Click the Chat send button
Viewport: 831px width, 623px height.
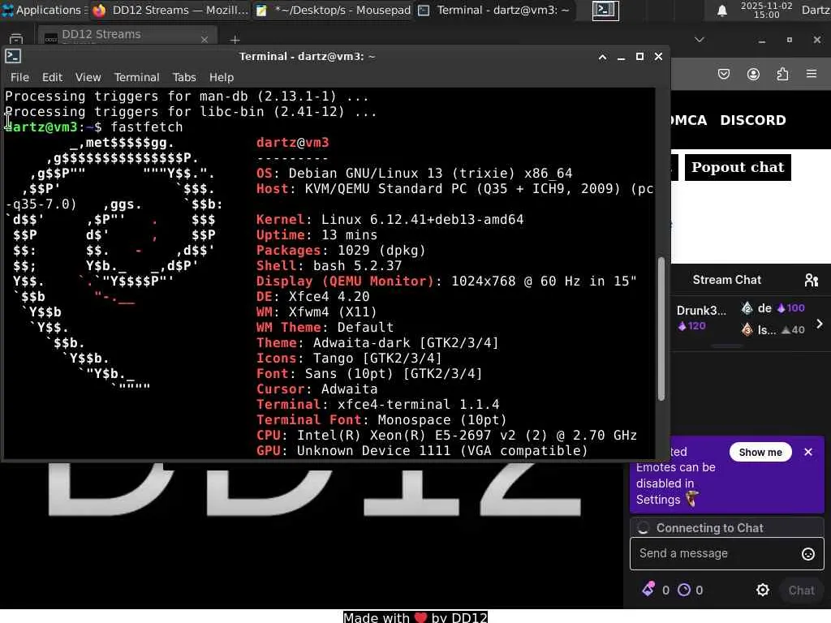801,591
